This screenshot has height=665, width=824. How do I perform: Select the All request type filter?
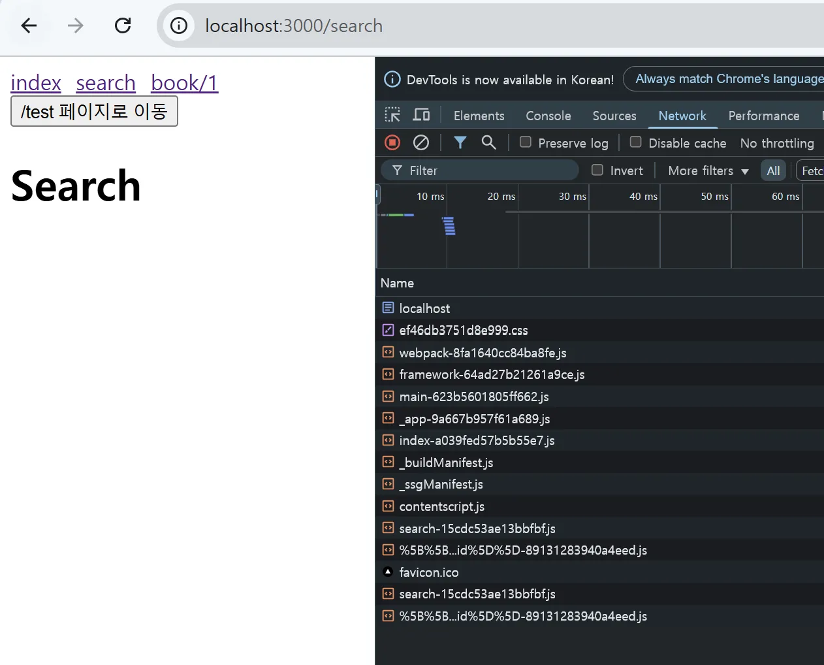click(773, 170)
